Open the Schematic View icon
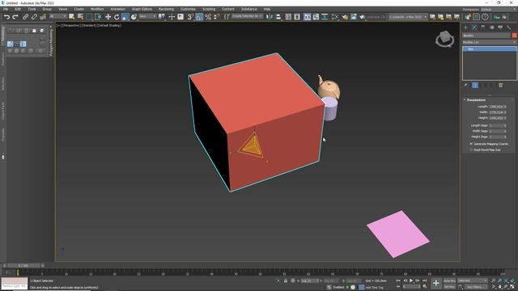This screenshot has height=291, width=518. pos(325,17)
